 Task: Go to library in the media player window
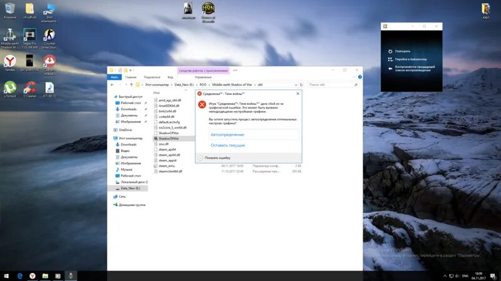(408, 59)
